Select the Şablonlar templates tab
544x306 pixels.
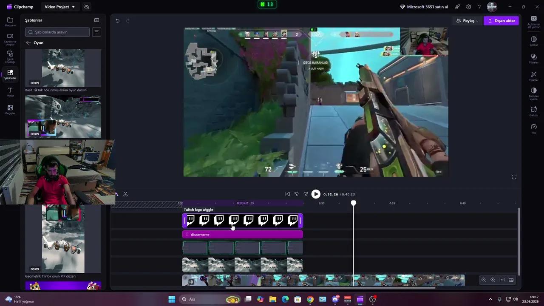coord(10,74)
